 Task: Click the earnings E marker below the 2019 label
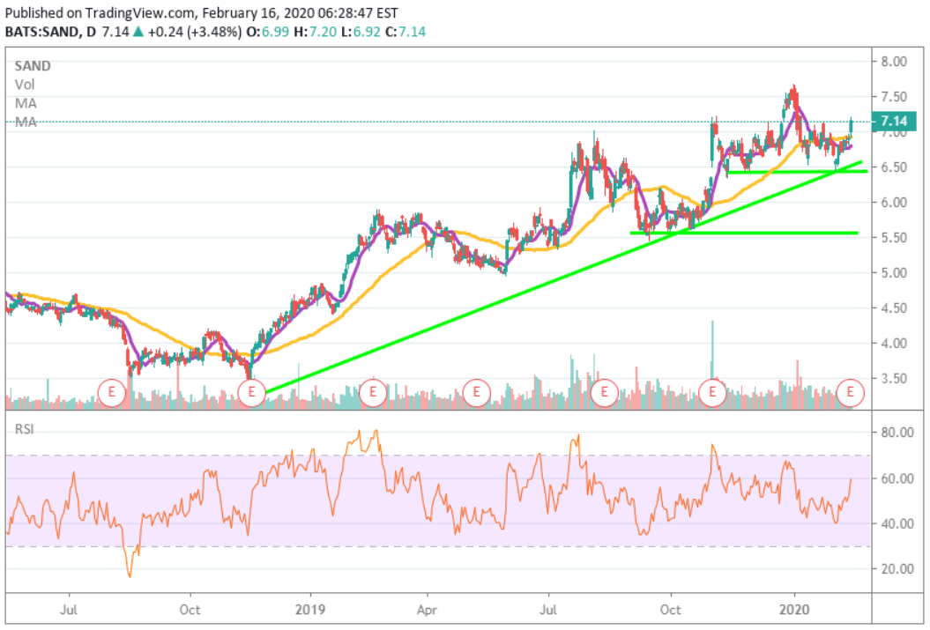[251, 392]
